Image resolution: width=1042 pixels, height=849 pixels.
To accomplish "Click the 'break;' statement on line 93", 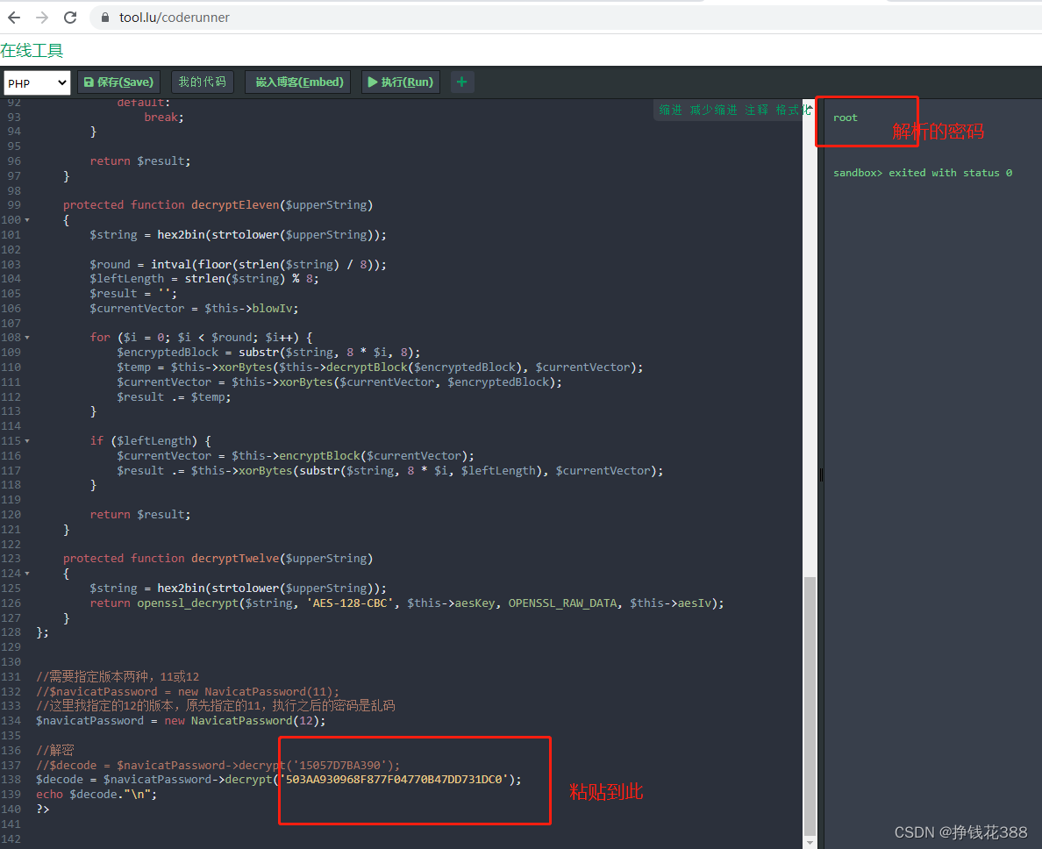I will (164, 117).
